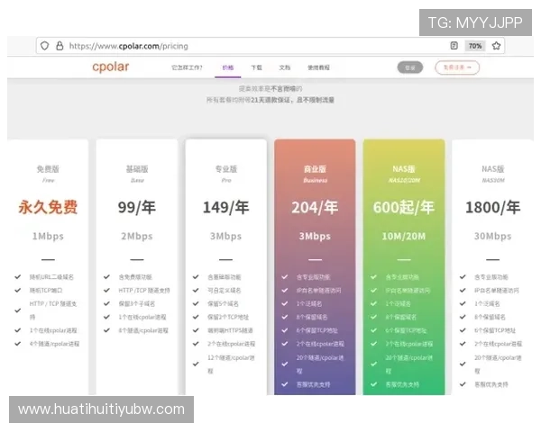Click the 1800/年 NAS30M plan price
541x432 pixels.
492,207
